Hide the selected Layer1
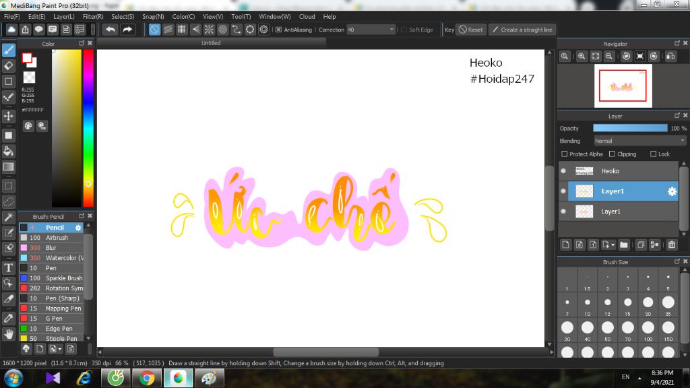 tap(563, 191)
